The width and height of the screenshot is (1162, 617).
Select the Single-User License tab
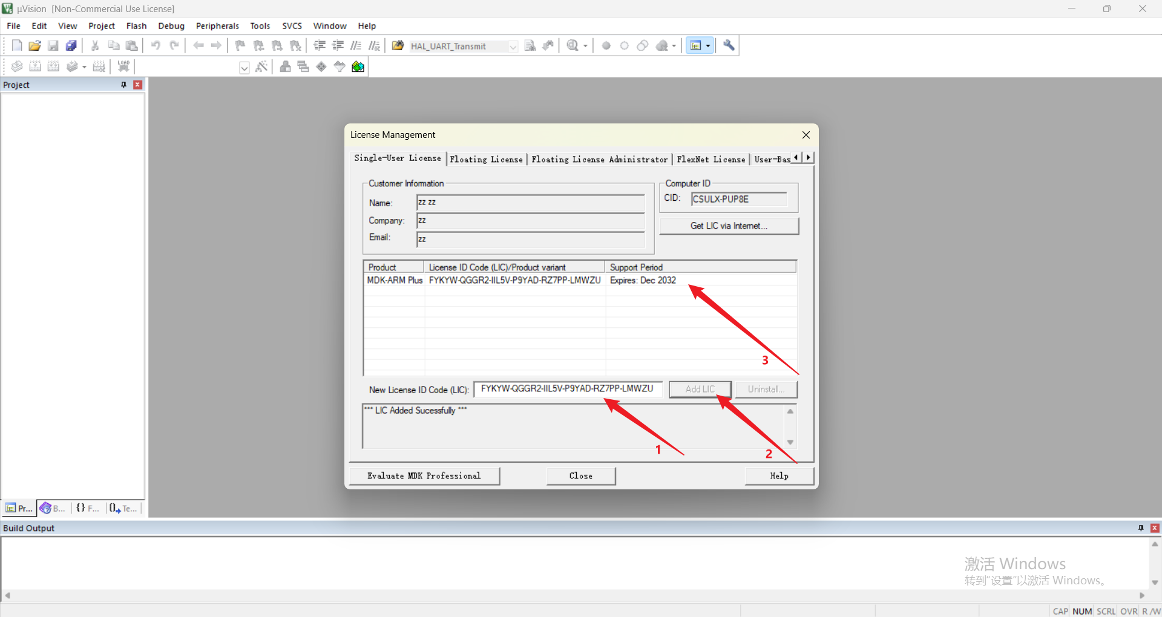tap(398, 158)
